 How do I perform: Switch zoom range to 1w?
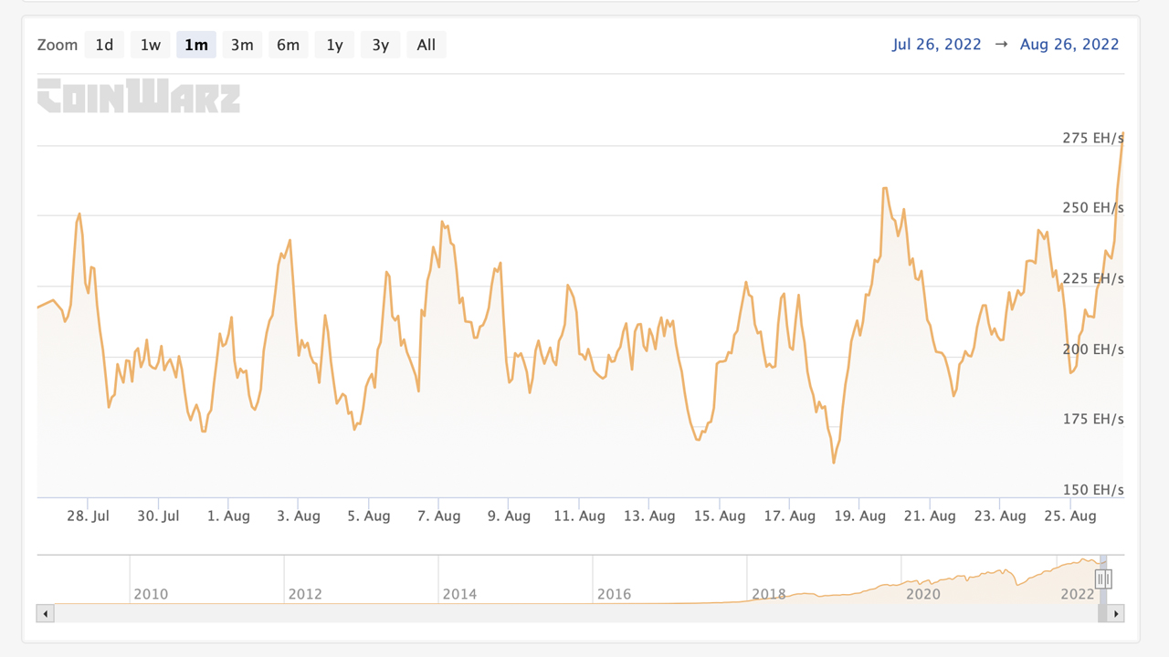tap(151, 45)
